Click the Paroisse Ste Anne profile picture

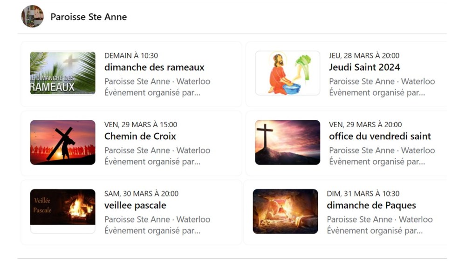[32, 17]
